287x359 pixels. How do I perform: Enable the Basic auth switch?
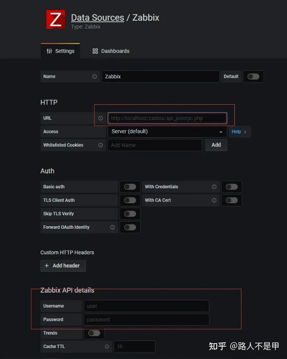[130, 187]
